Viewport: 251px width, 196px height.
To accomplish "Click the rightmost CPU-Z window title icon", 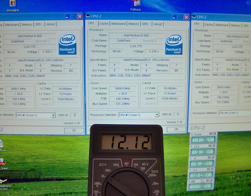I will pos(194,17).
